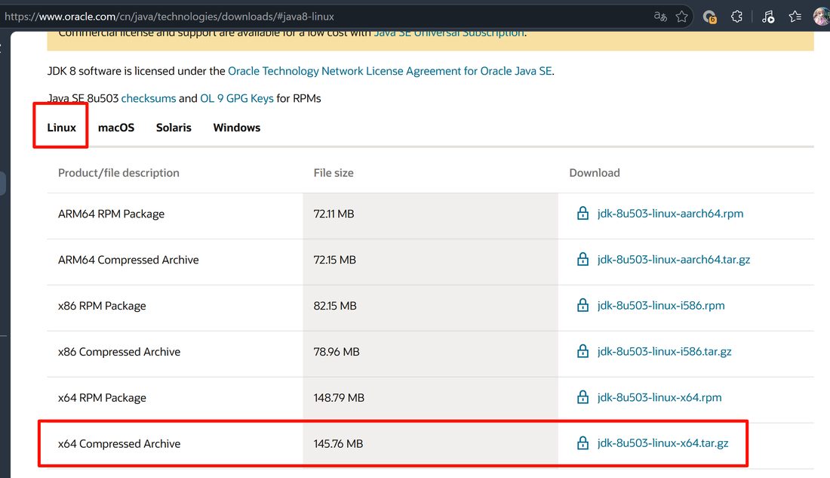Click lock icon beside jdk-8u503-linux-x64.rpm
Screen dimensions: 830x478
click(583, 397)
